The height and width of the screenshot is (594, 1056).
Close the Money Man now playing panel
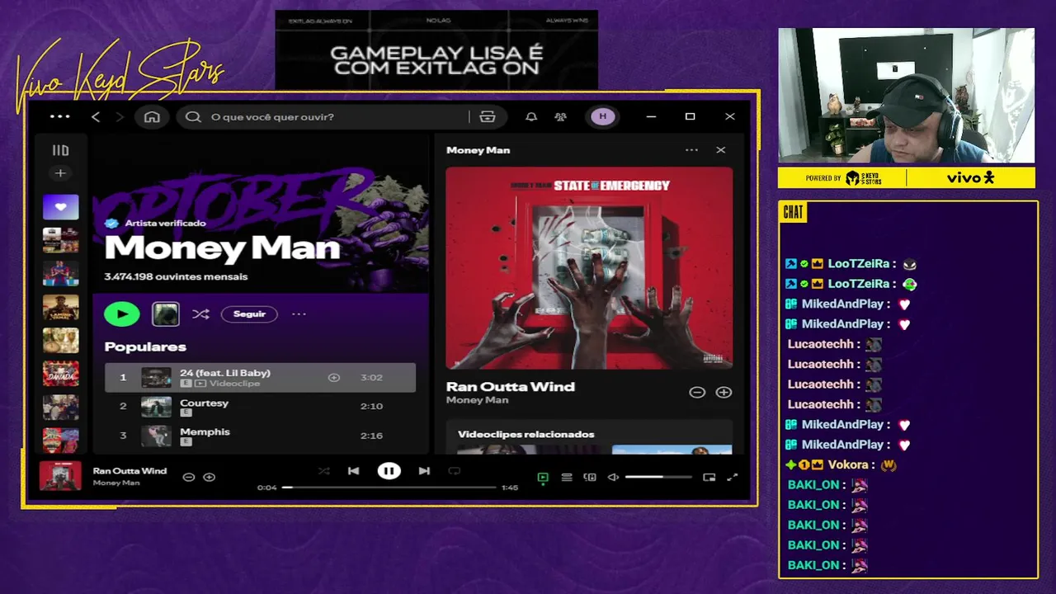[721, 150]
